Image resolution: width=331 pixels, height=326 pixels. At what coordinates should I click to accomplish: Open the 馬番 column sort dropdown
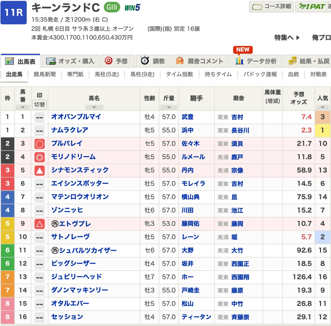23,107
